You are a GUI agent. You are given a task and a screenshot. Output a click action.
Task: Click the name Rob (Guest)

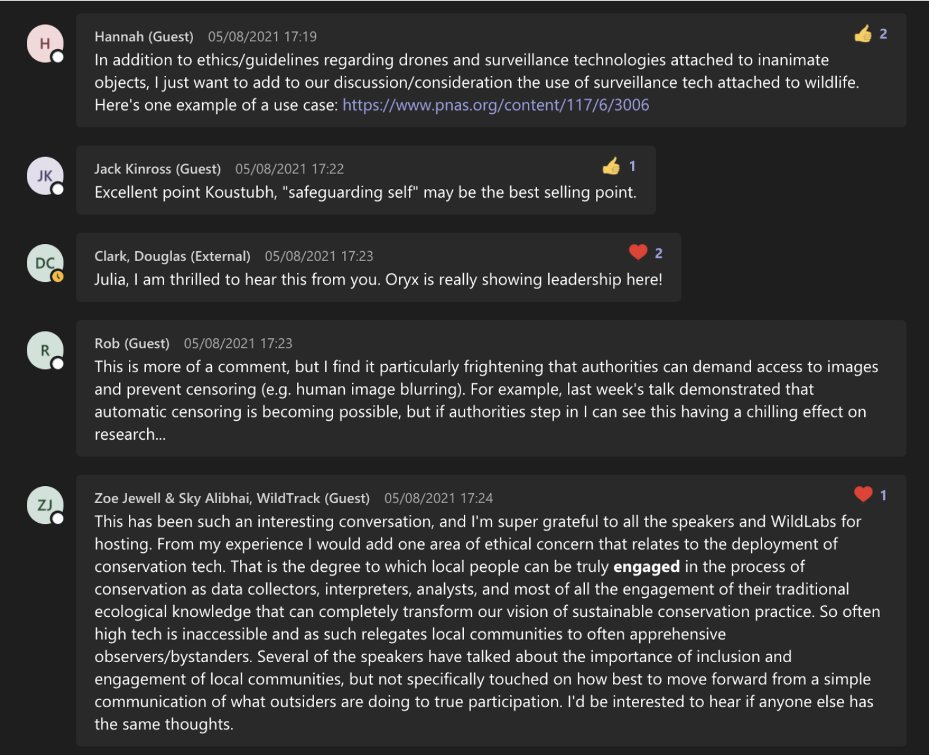click(x=132, y=343)
